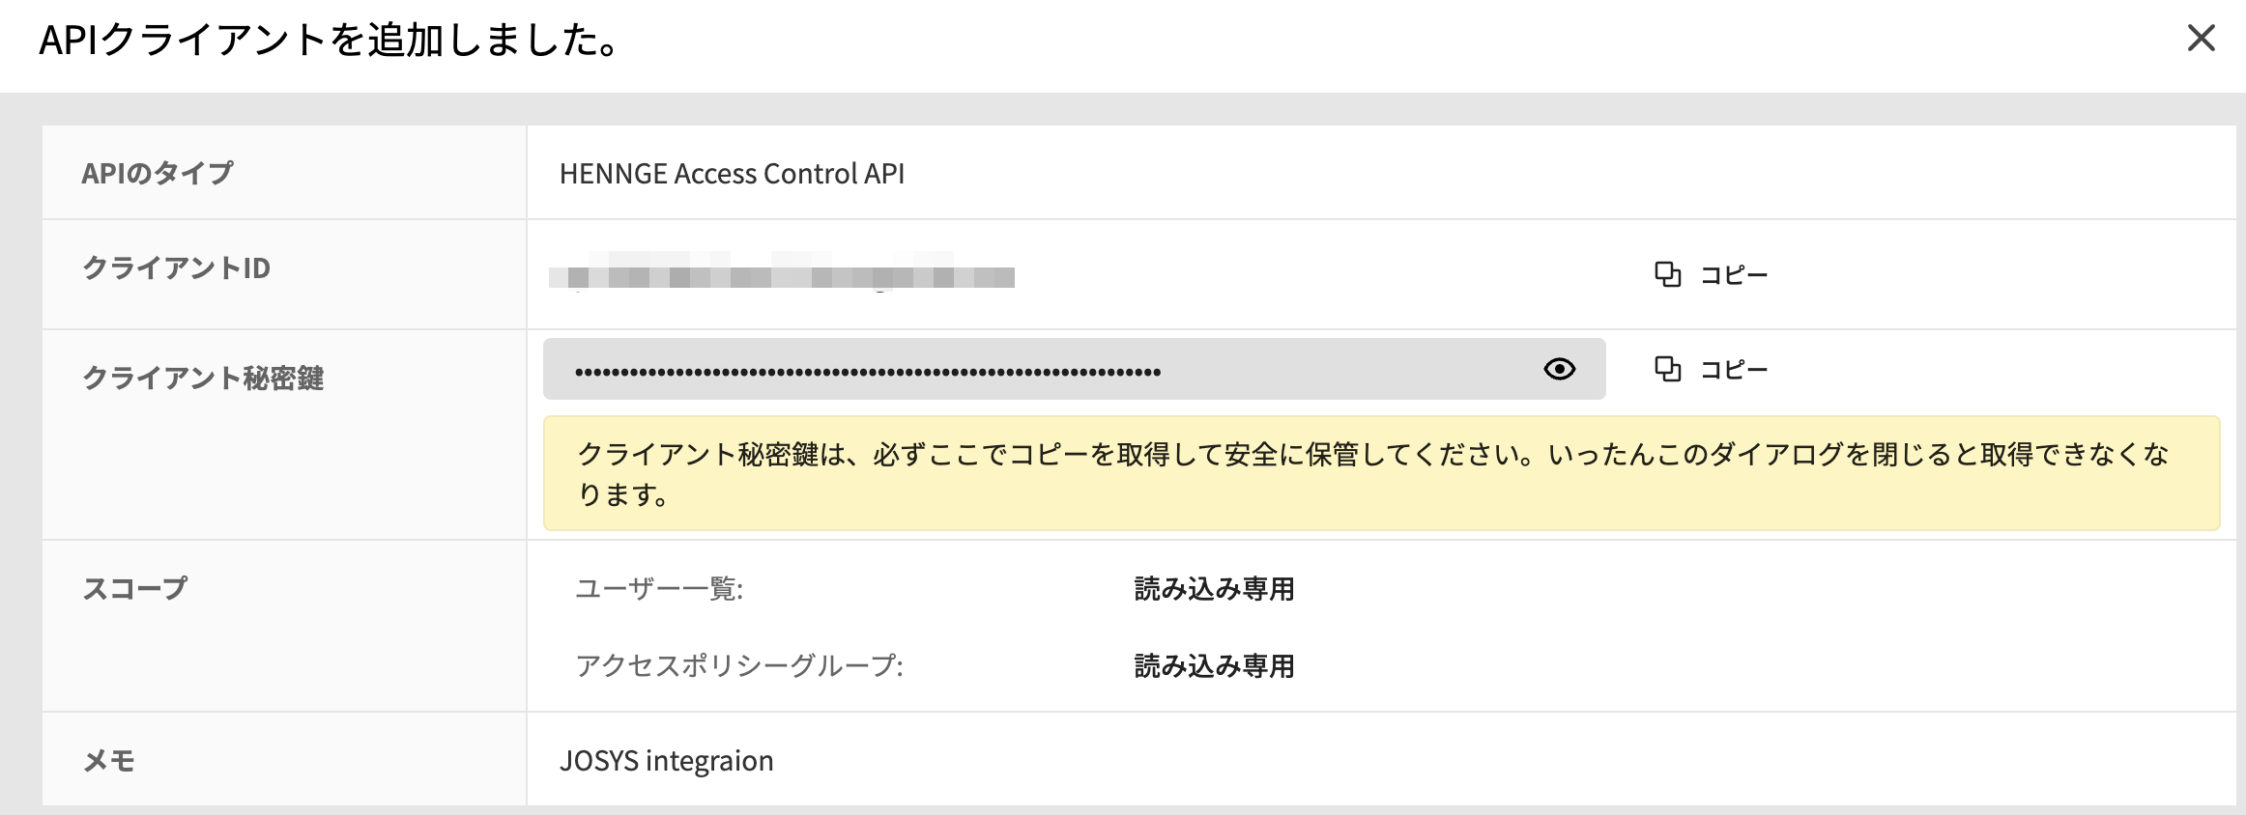This screenshot has width=2246, height=815.
Task: Click the yellow client secret warning notice
Action: [1380, 473]
